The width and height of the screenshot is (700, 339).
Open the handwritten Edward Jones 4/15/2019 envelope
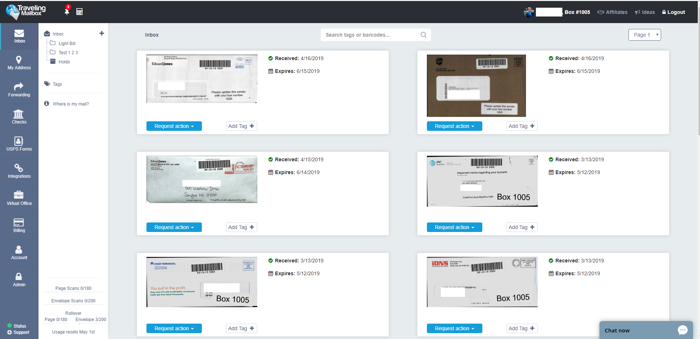tap(202, 180)
